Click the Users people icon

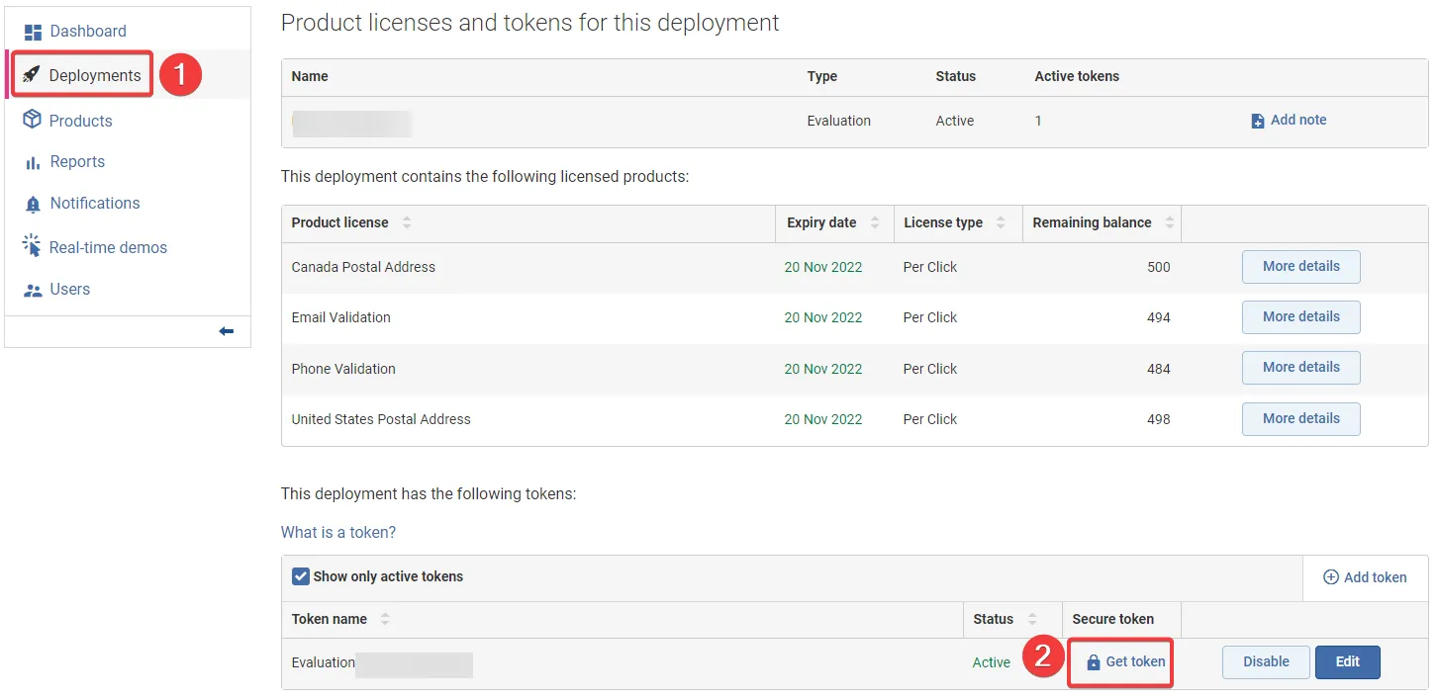click(33, 290)
